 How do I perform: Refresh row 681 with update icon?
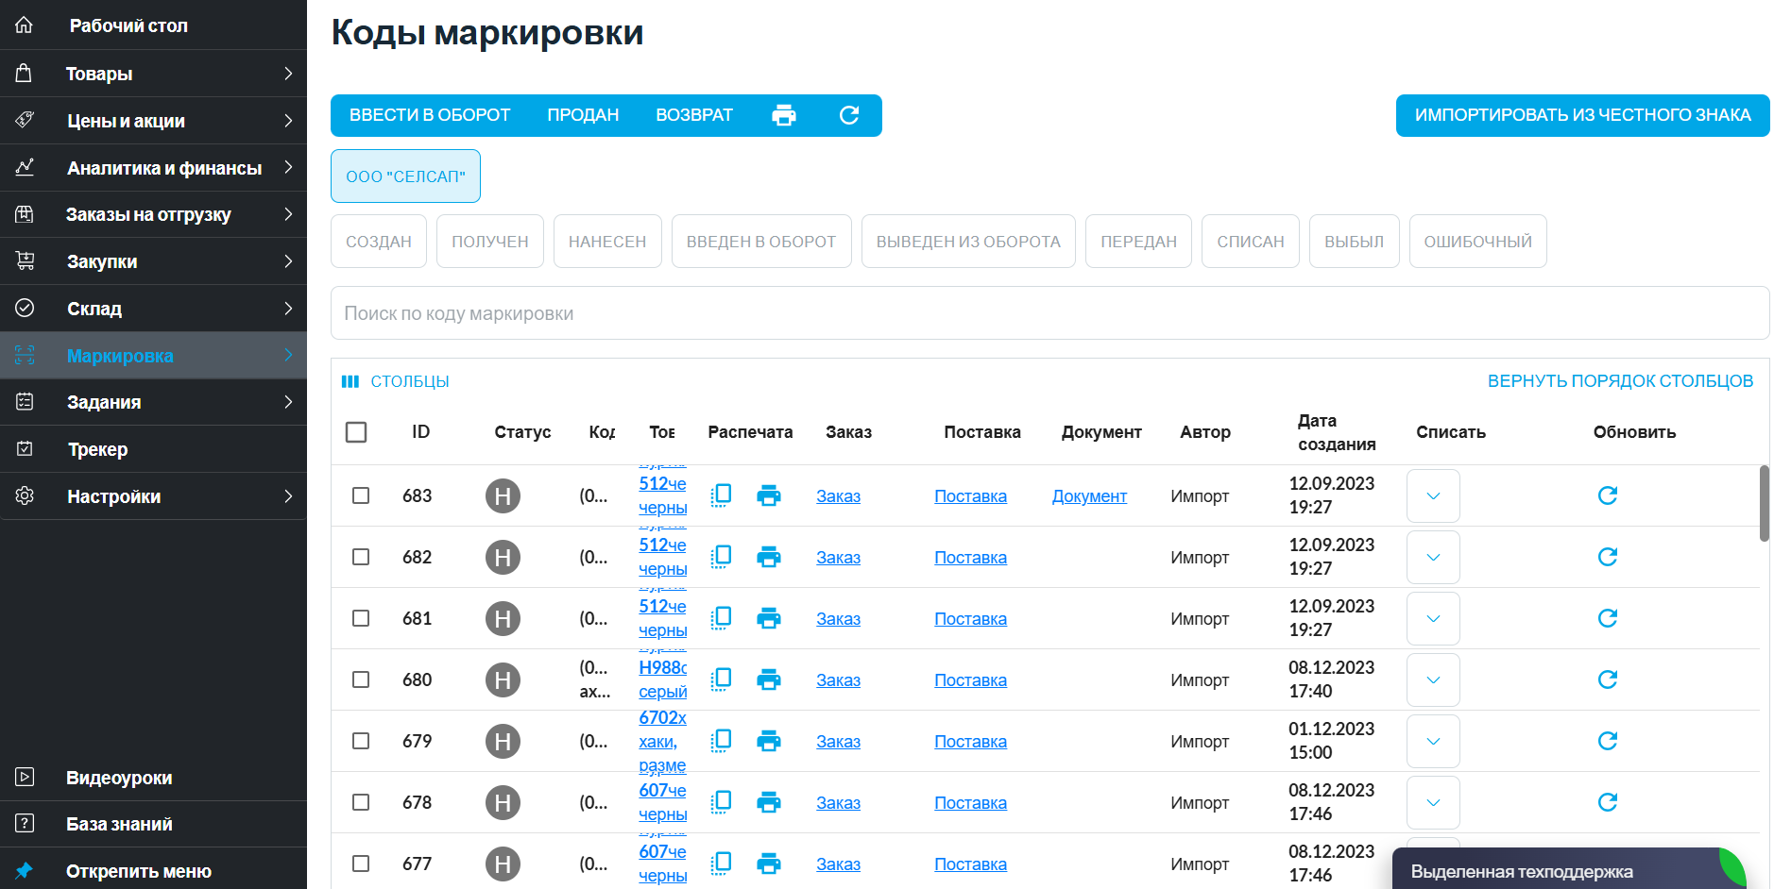1608,618
